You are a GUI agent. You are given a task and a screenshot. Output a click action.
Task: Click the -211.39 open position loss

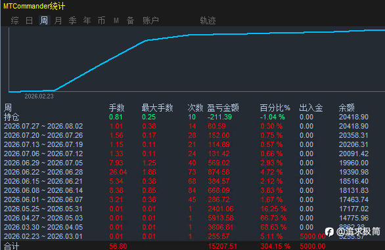[x=219, y=117]
